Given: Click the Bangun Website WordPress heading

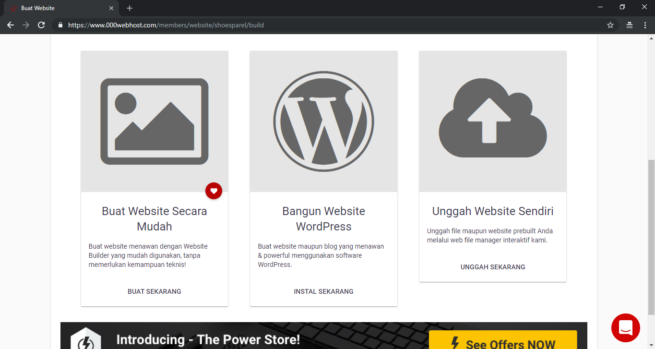Looking at the screenshot, I should point(324,219).
